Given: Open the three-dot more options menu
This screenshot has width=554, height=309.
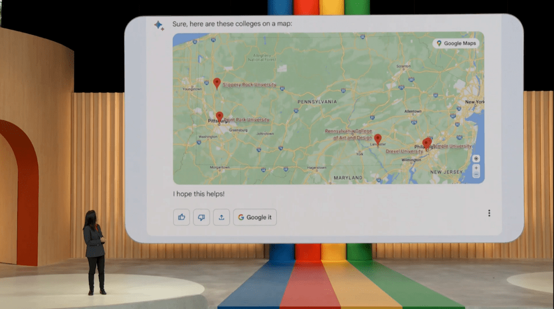Looking at the screenshot, I should point(489,213).
